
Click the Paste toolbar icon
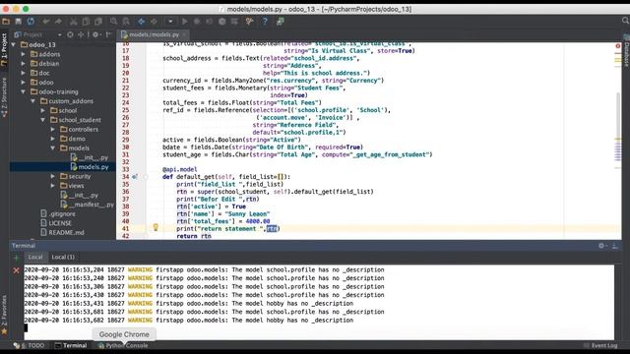(98, 22)
